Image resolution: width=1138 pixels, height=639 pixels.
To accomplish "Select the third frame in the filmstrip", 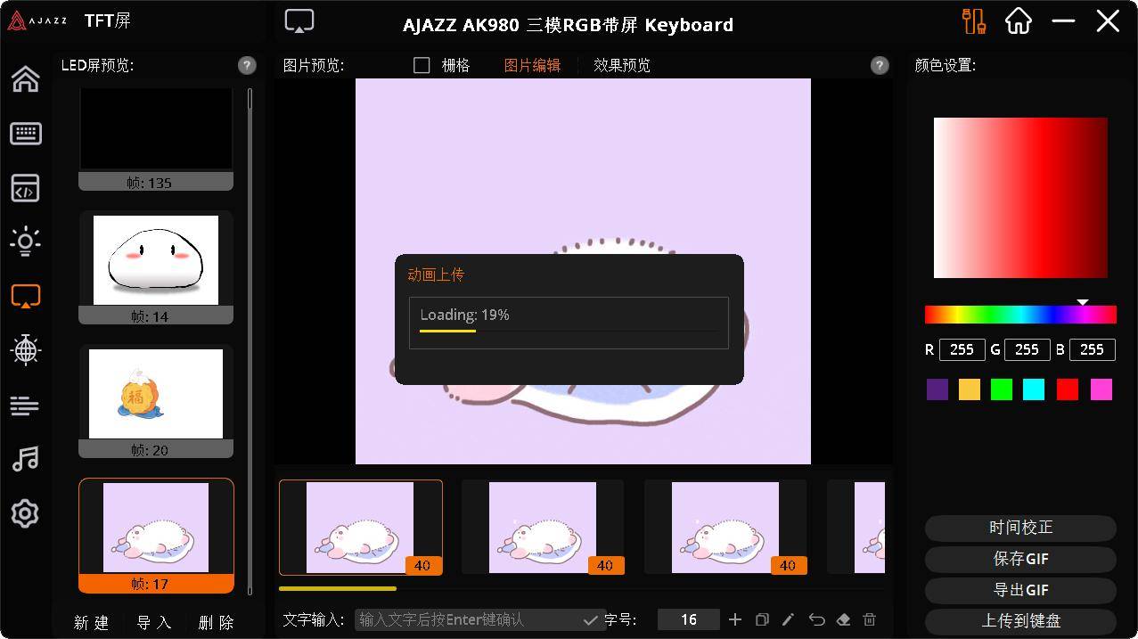I will pos(726,528).
